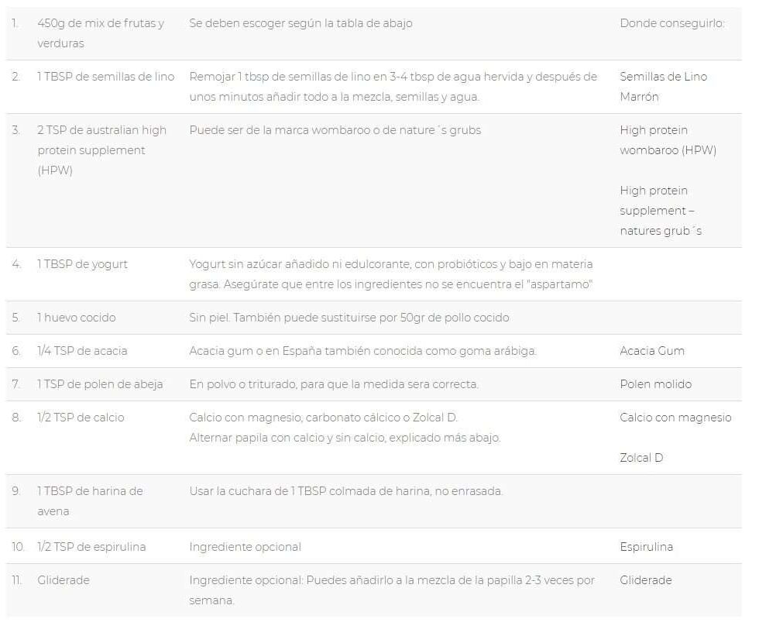This screenshot has height=643, width=759.
Task: Click the High protein wombaroo (HPW) link
Action: tap(668, 140)
